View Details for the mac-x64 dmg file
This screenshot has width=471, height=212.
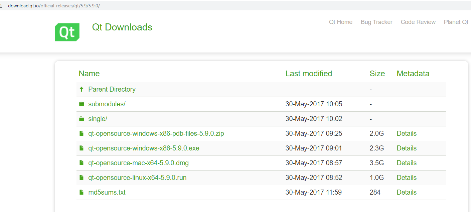click(x=407, y=163)
